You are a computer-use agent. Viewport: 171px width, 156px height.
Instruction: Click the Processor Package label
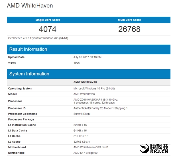[21, 119]
